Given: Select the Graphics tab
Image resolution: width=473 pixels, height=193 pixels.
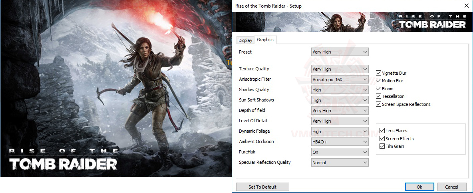Looking at the screenshot, I should coord(265,40).
